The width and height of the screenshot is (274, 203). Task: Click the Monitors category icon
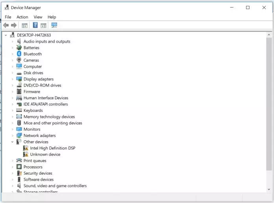click(19, 129)
